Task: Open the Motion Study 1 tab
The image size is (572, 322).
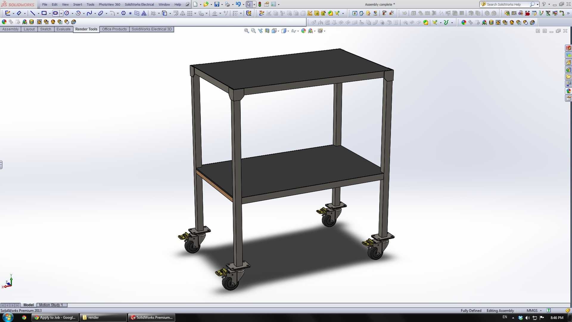Action: pyautogui.click(x=51, y=305)
